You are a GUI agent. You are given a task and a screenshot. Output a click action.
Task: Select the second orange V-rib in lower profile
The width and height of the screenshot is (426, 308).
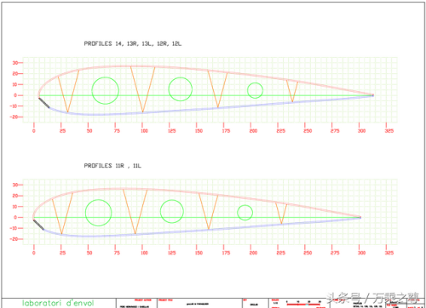[135, 212]
